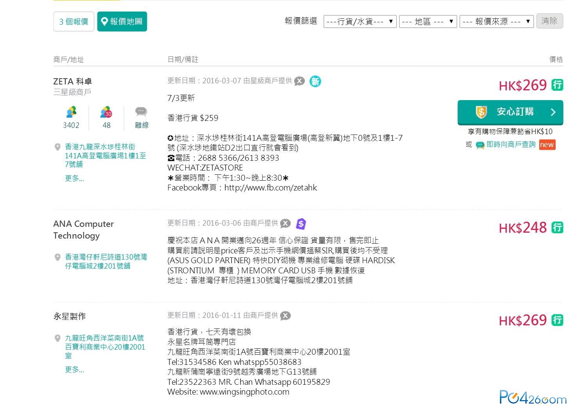This screenshot has height=411, width=574.
Task: Click the 商戶/地址 column header
Action: coord(69,59)
